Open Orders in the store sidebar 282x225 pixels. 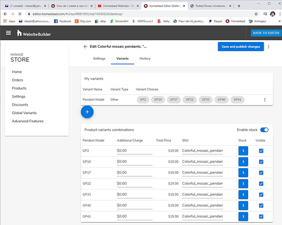coord(17,80)
